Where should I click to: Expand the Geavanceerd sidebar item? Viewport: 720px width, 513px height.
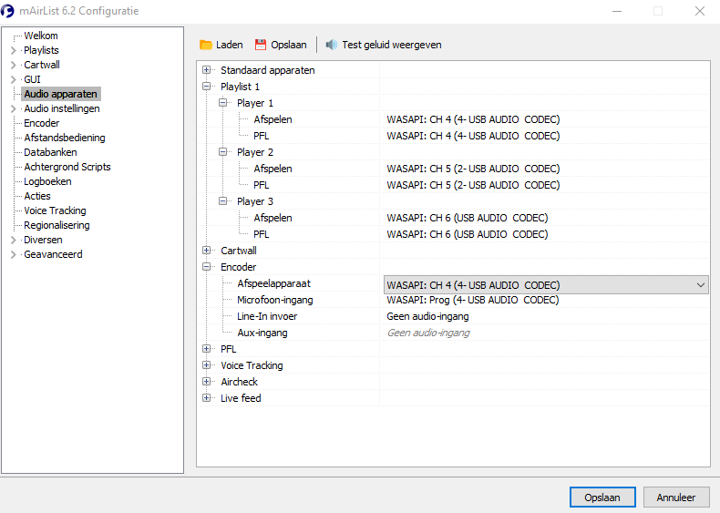click(x=13, y=254)
